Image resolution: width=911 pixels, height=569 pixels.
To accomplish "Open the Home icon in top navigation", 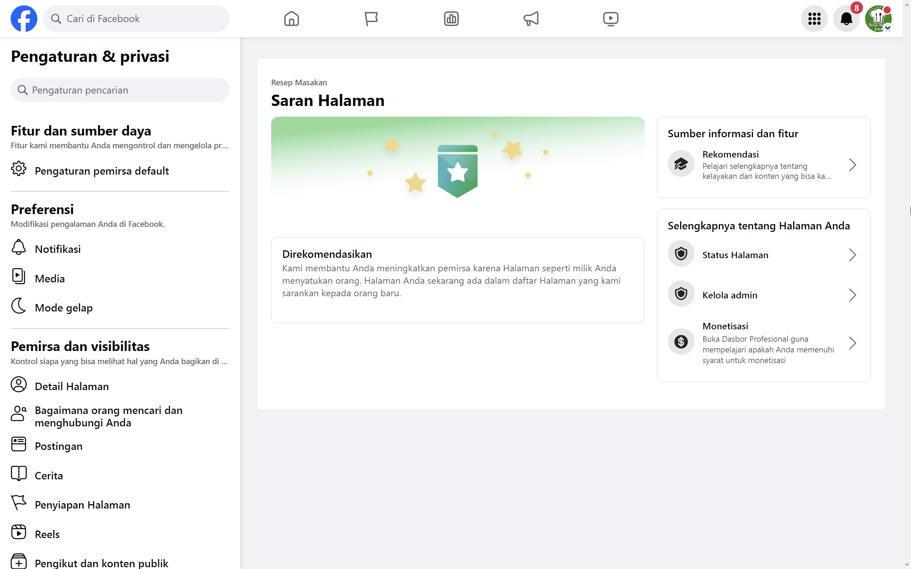I will tap(291, 18).
